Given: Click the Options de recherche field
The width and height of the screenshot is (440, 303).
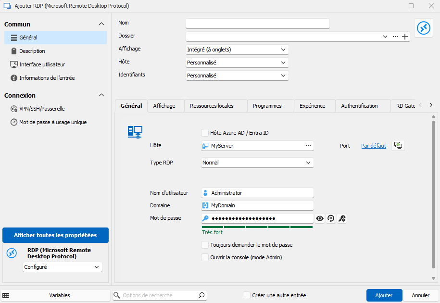Looking at the screenshot, I should coord(159,295).
